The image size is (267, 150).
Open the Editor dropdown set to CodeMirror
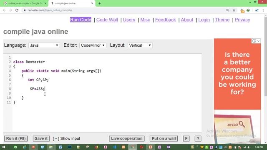click(x=93, y=45)
